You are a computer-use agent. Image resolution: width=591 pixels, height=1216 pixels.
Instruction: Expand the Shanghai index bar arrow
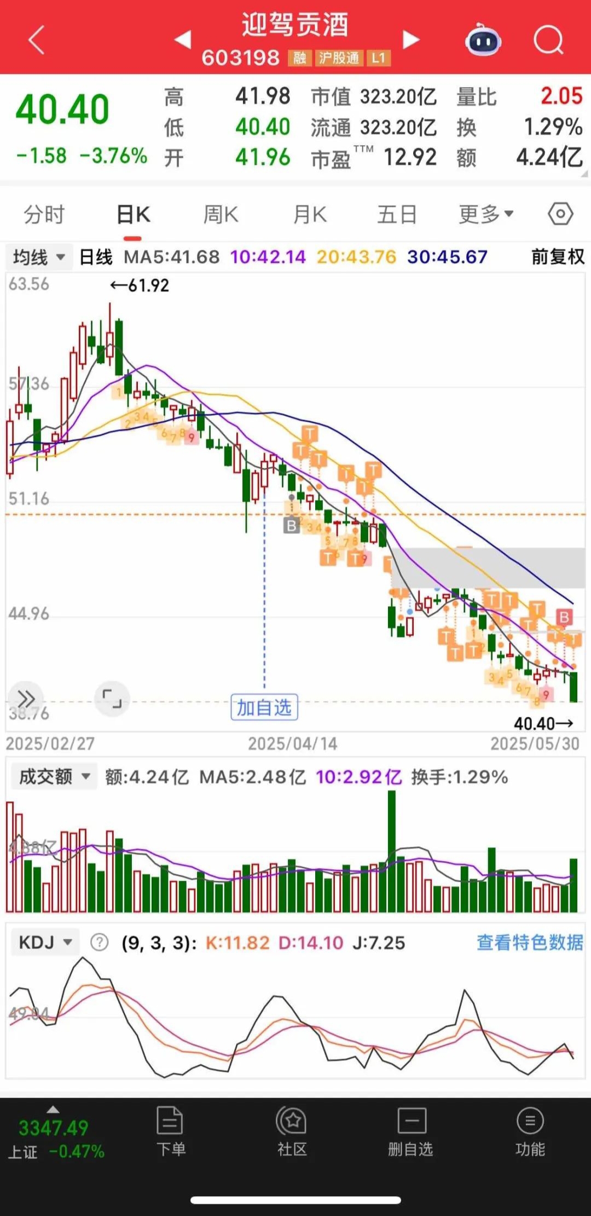click(53, 1109)
